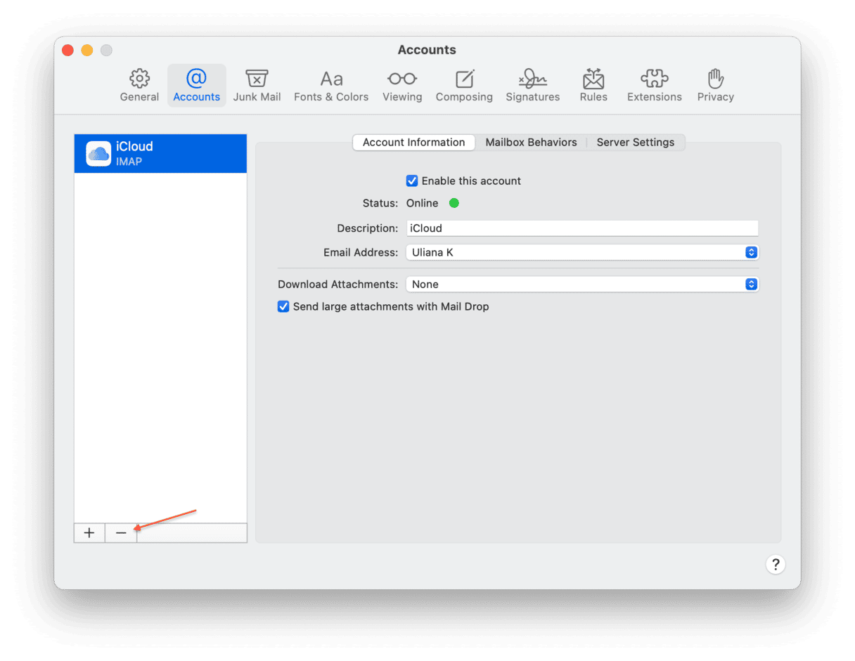Open the Composing preferences pane
Image resolution: width=855 pixels, height=661 pixels.
[464, 86]
